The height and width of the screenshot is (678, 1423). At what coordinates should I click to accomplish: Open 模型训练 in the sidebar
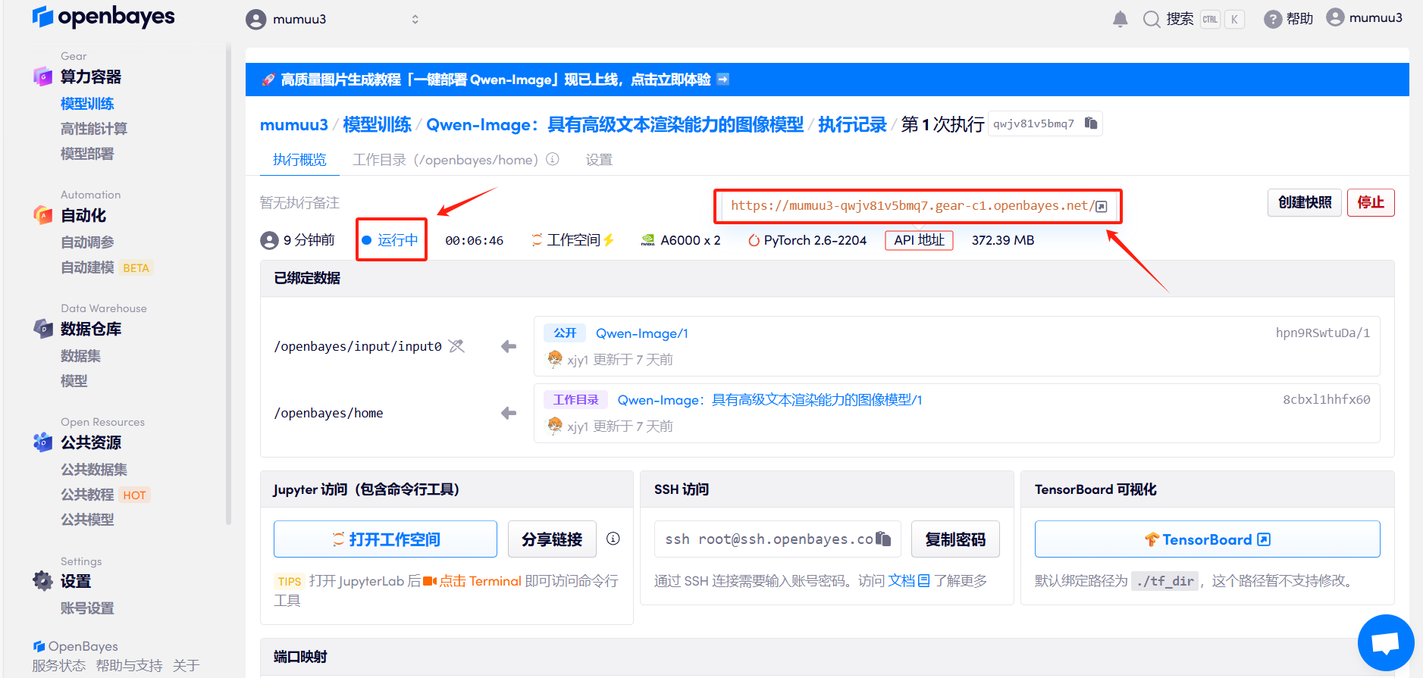coord(87,104)
